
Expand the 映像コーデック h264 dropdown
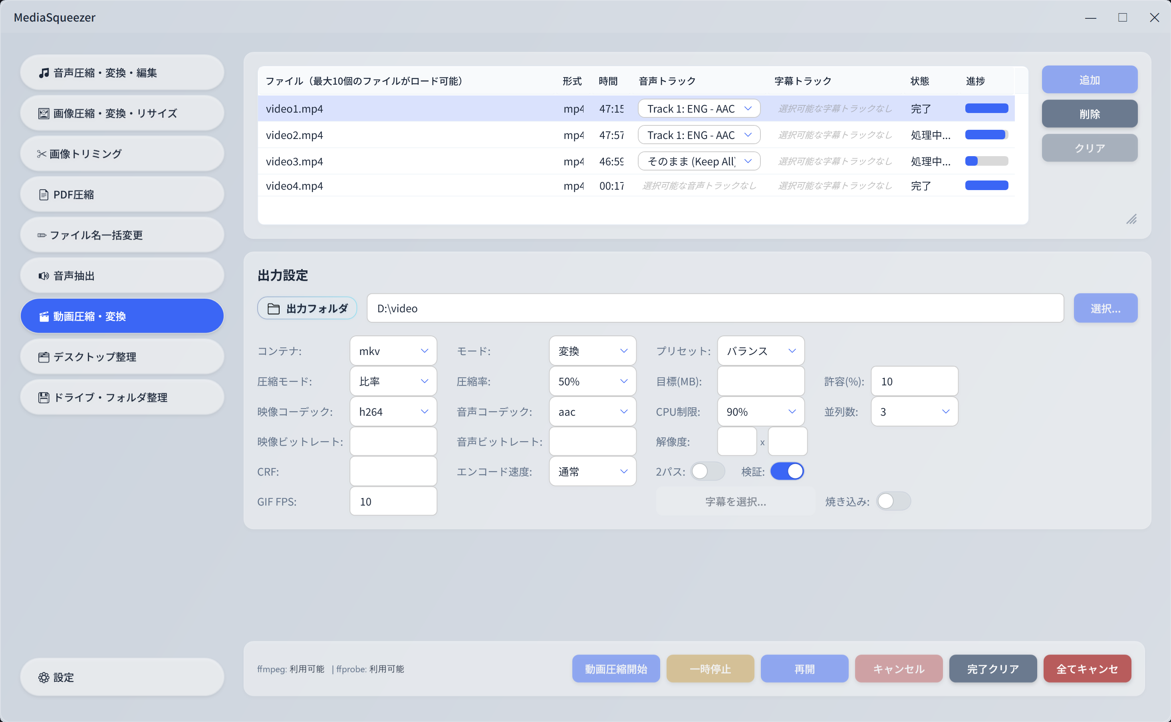pos(393,412)
